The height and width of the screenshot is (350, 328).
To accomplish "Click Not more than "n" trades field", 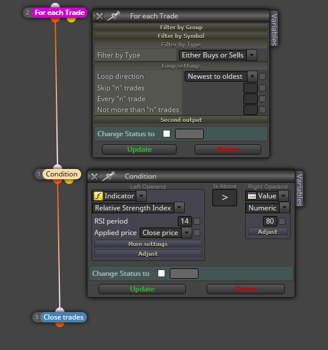I will [250, 110].
